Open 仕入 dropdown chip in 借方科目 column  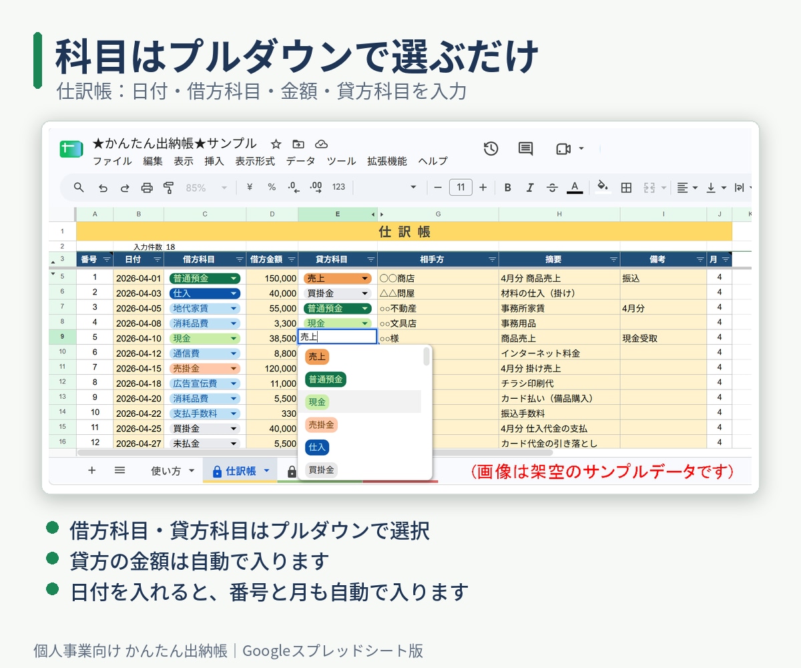tap(204, 293)
